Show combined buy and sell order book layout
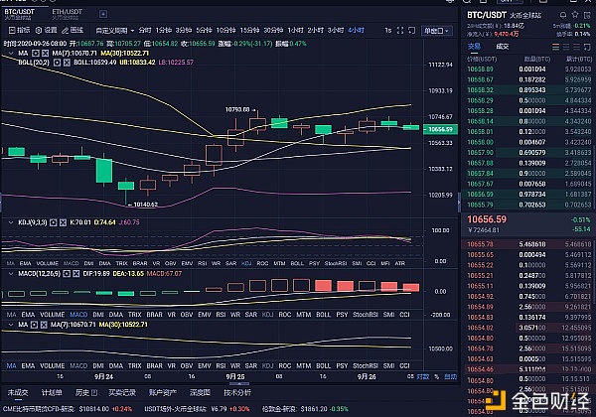 coord(555,47)
